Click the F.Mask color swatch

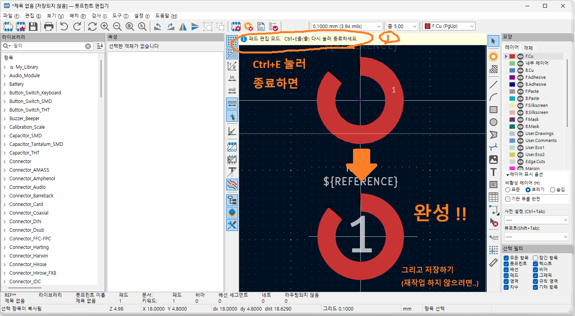click(x=512, y=119)
